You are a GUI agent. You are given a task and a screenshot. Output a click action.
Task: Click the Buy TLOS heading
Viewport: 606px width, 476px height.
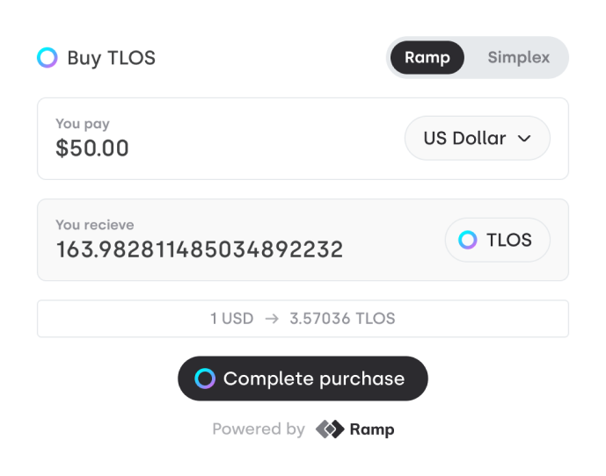point(111,59)
